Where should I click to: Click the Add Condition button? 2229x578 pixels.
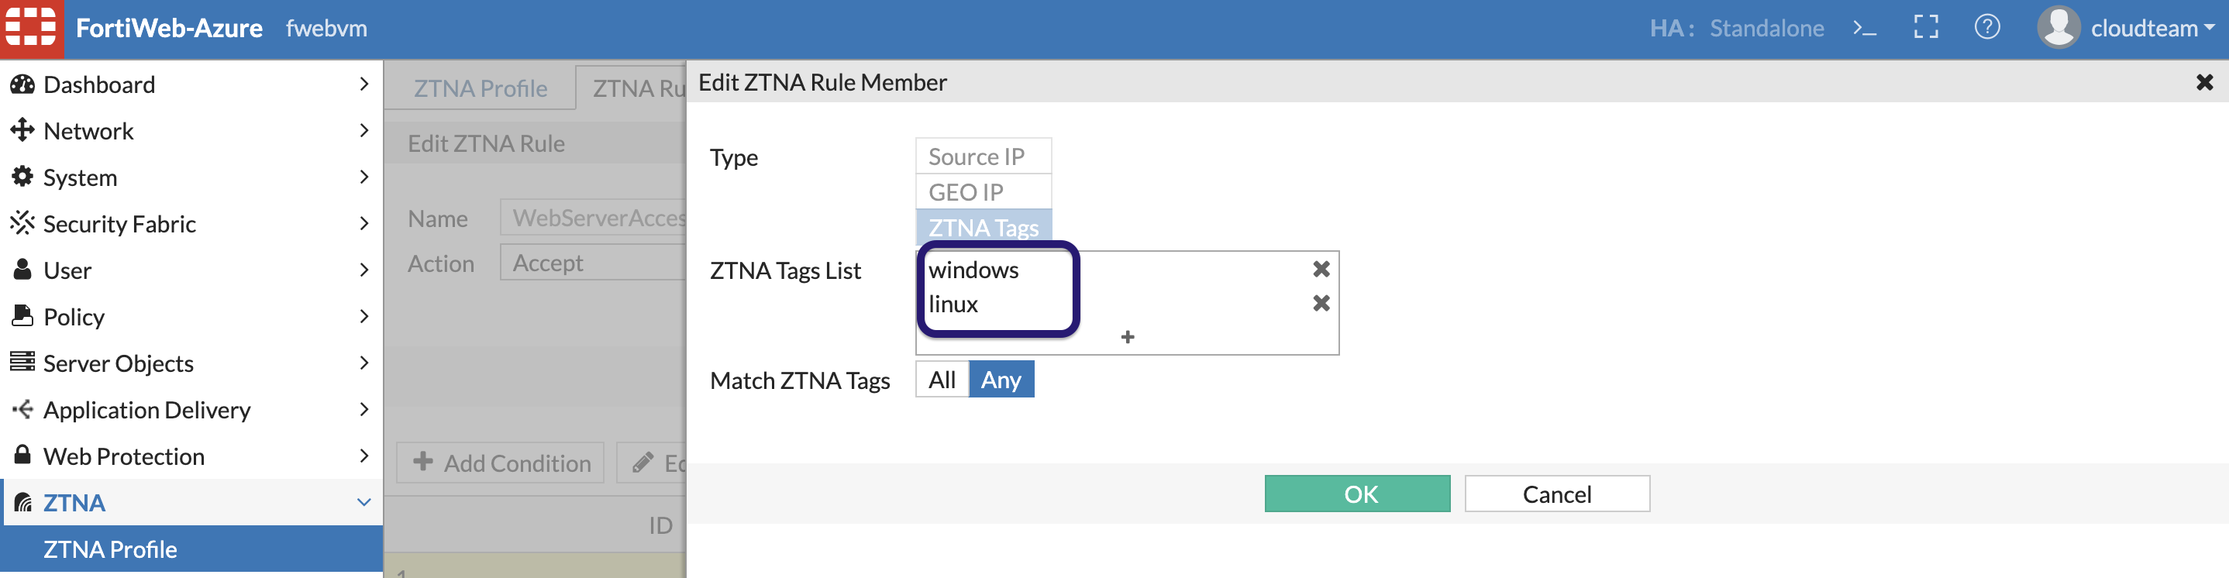point(500,463)
